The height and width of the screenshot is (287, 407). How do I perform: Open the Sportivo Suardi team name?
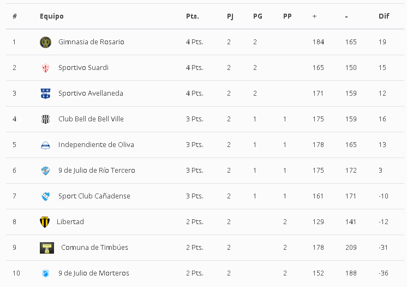click(83, 68)
